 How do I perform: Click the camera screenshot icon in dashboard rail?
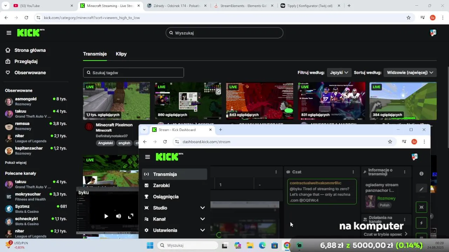421,207
